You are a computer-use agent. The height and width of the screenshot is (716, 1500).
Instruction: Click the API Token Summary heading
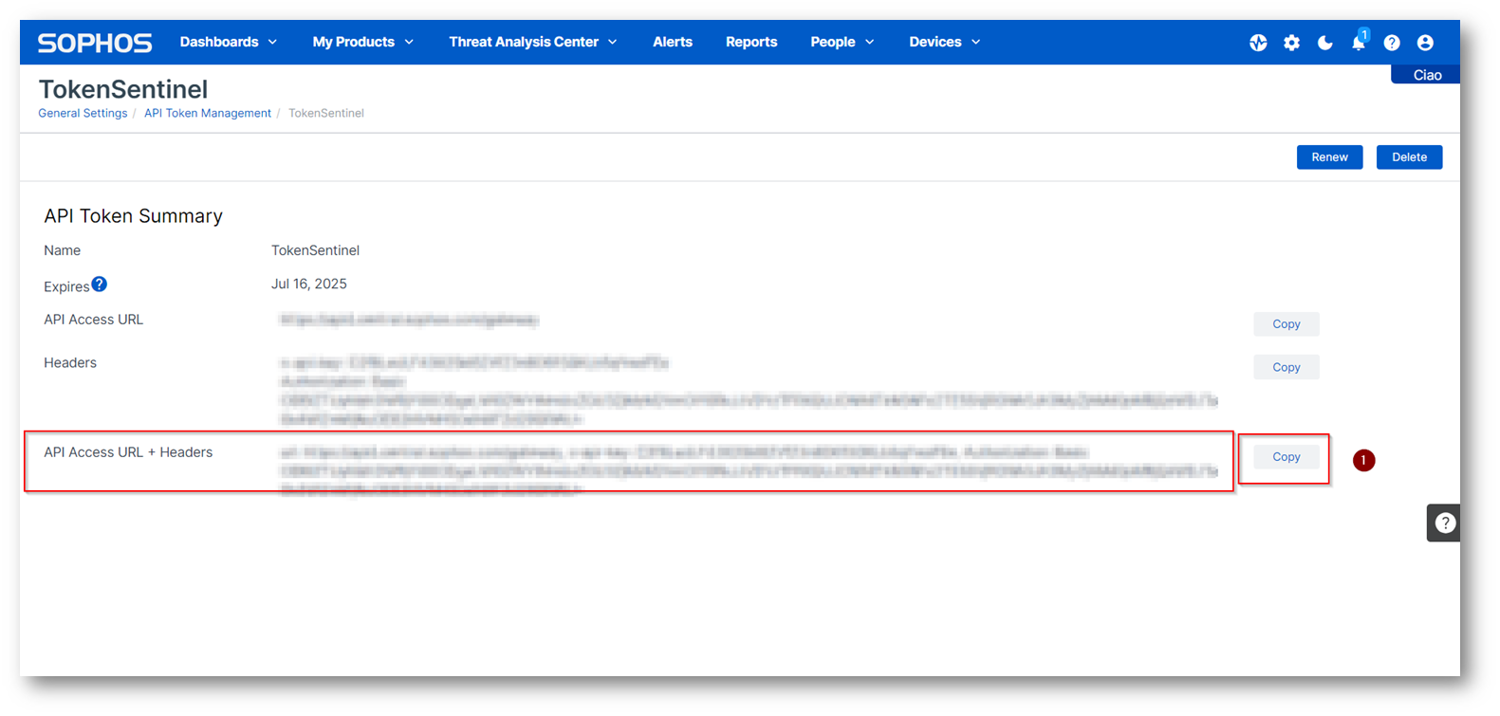pyautogui.click(x=133, y=216)
